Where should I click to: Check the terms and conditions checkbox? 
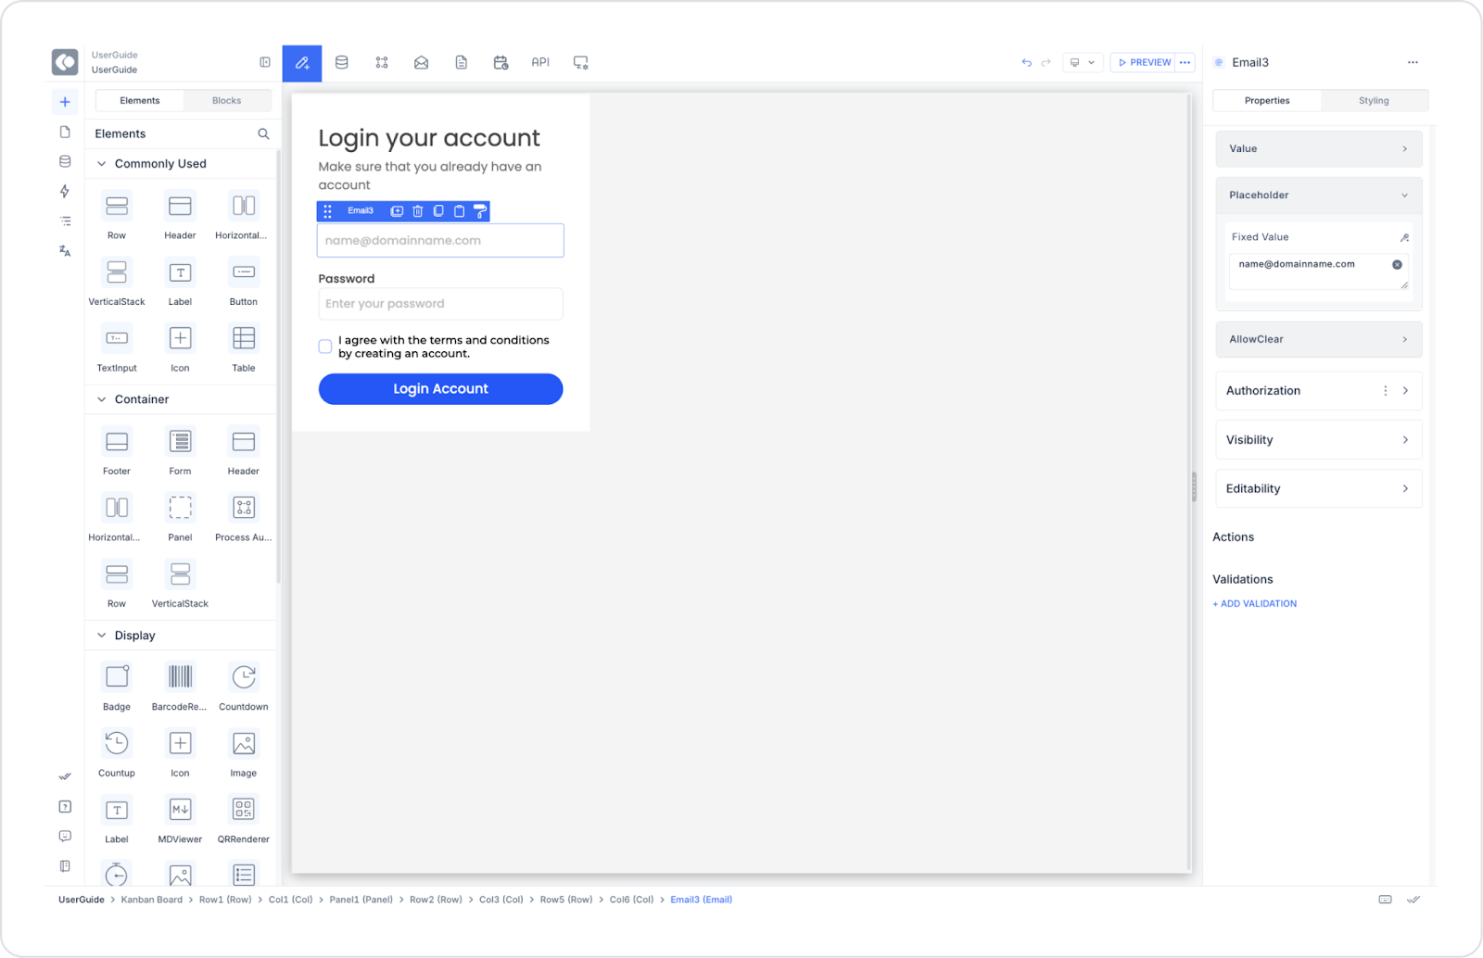[325, 347]
